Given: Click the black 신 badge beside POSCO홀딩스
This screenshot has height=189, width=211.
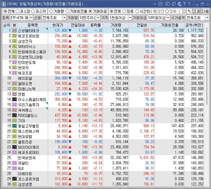Looking at the screenshot, I should click(x=14, y=115).
